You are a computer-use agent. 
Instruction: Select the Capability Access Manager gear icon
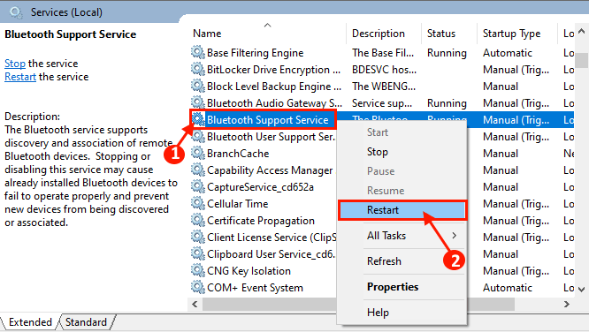pos(197,170)
